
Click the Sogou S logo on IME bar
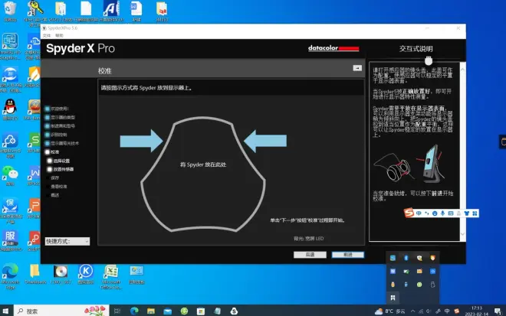[409, 213]
